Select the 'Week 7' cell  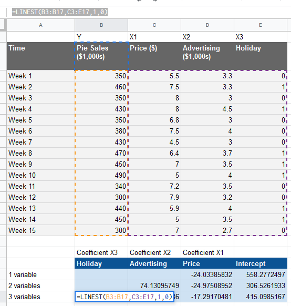coord(40,142)
